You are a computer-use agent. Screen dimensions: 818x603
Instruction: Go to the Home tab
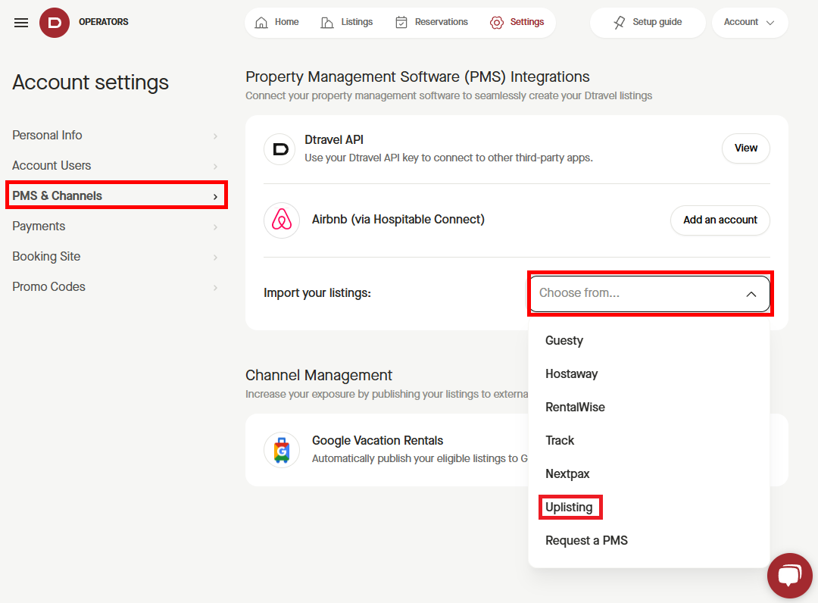(x=277, y=23)
